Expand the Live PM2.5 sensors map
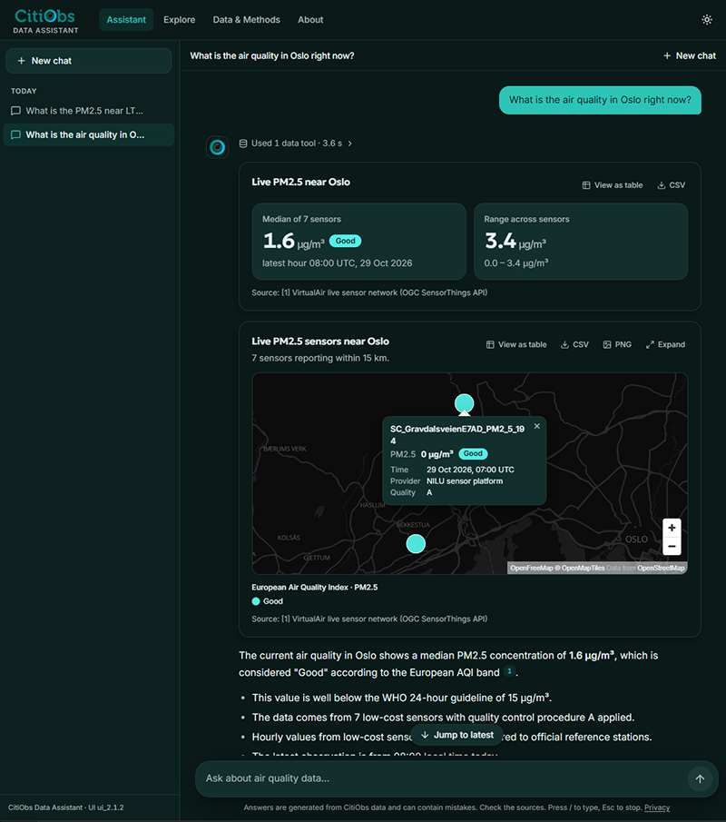The image size is (726, 822). click(665, 344)
